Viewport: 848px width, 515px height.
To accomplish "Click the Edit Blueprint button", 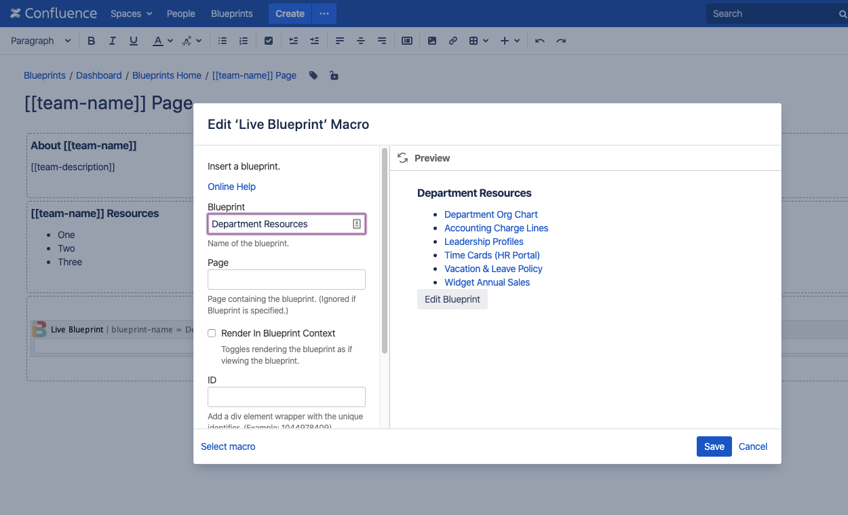I will 452,299.
